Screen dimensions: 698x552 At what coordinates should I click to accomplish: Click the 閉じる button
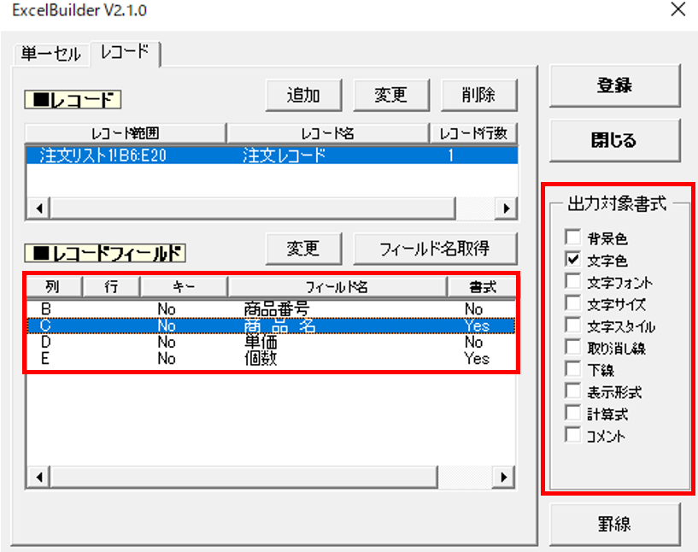pos(615,140)
